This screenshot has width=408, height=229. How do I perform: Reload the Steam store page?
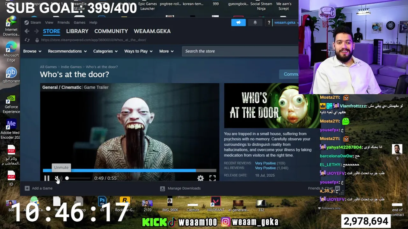coord(27,40)
